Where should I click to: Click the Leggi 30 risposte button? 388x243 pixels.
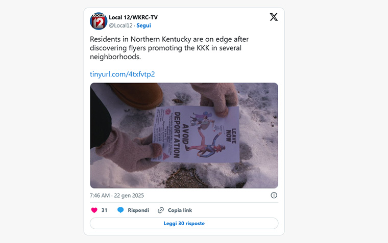184,223
